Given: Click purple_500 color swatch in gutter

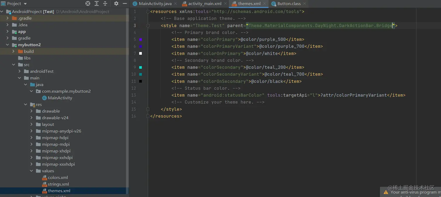Looking at the screenshot, I should [x=141, y=40].
